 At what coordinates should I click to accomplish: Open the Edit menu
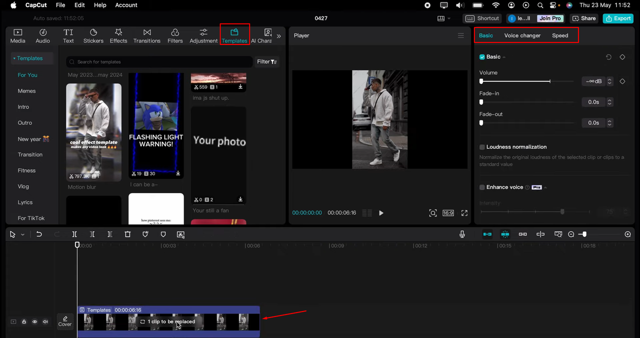(79, 5)
